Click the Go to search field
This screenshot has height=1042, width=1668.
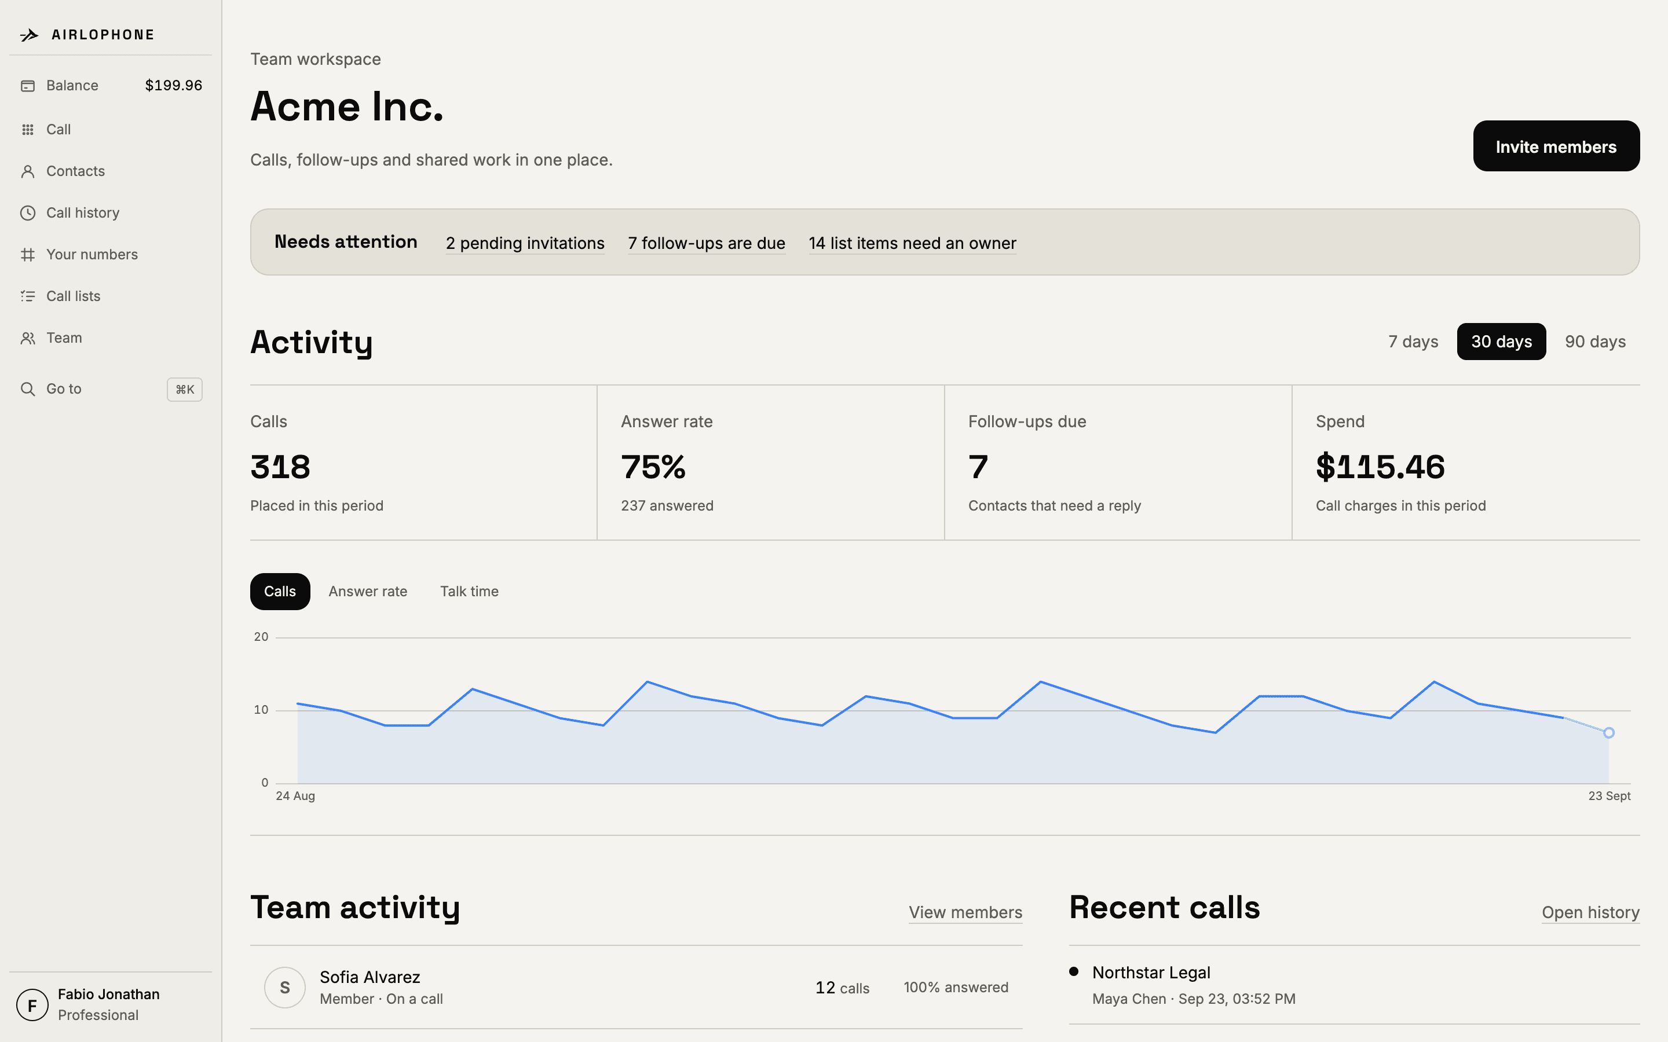[110, 390]
